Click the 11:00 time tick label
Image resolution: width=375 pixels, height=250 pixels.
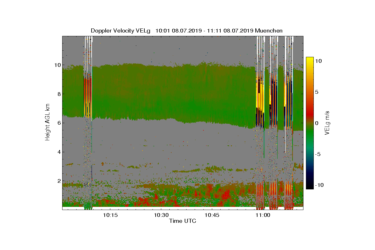pyautogui.click(x=262, y=215)
